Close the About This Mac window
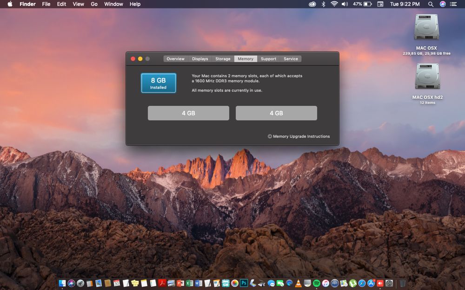 [133, 59]
